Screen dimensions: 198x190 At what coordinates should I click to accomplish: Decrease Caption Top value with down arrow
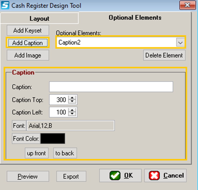[72, 102]
